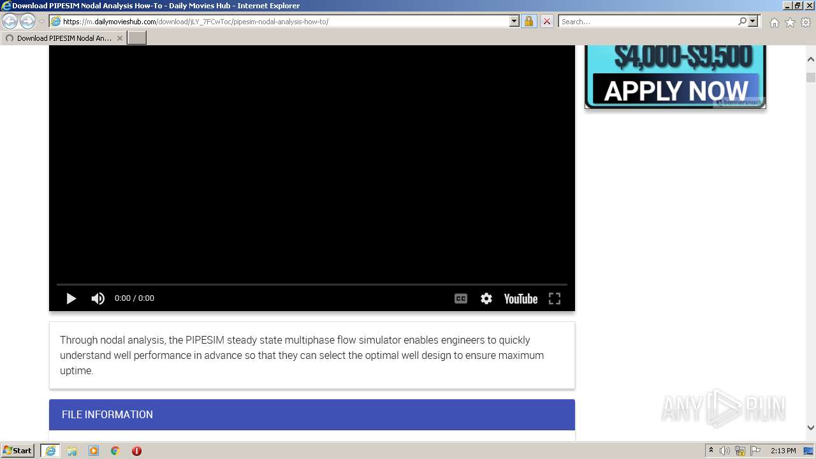
Task: Play the YouTube video
Action: tap(71, 298)
